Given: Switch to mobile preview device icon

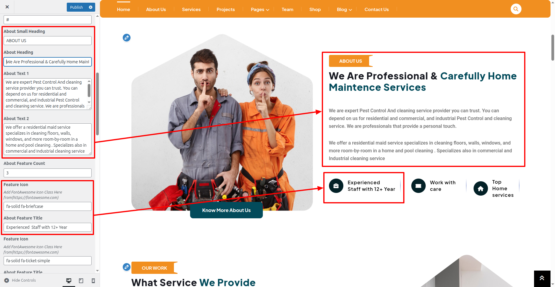Looking at the screenshot, I should click(93, 280).
